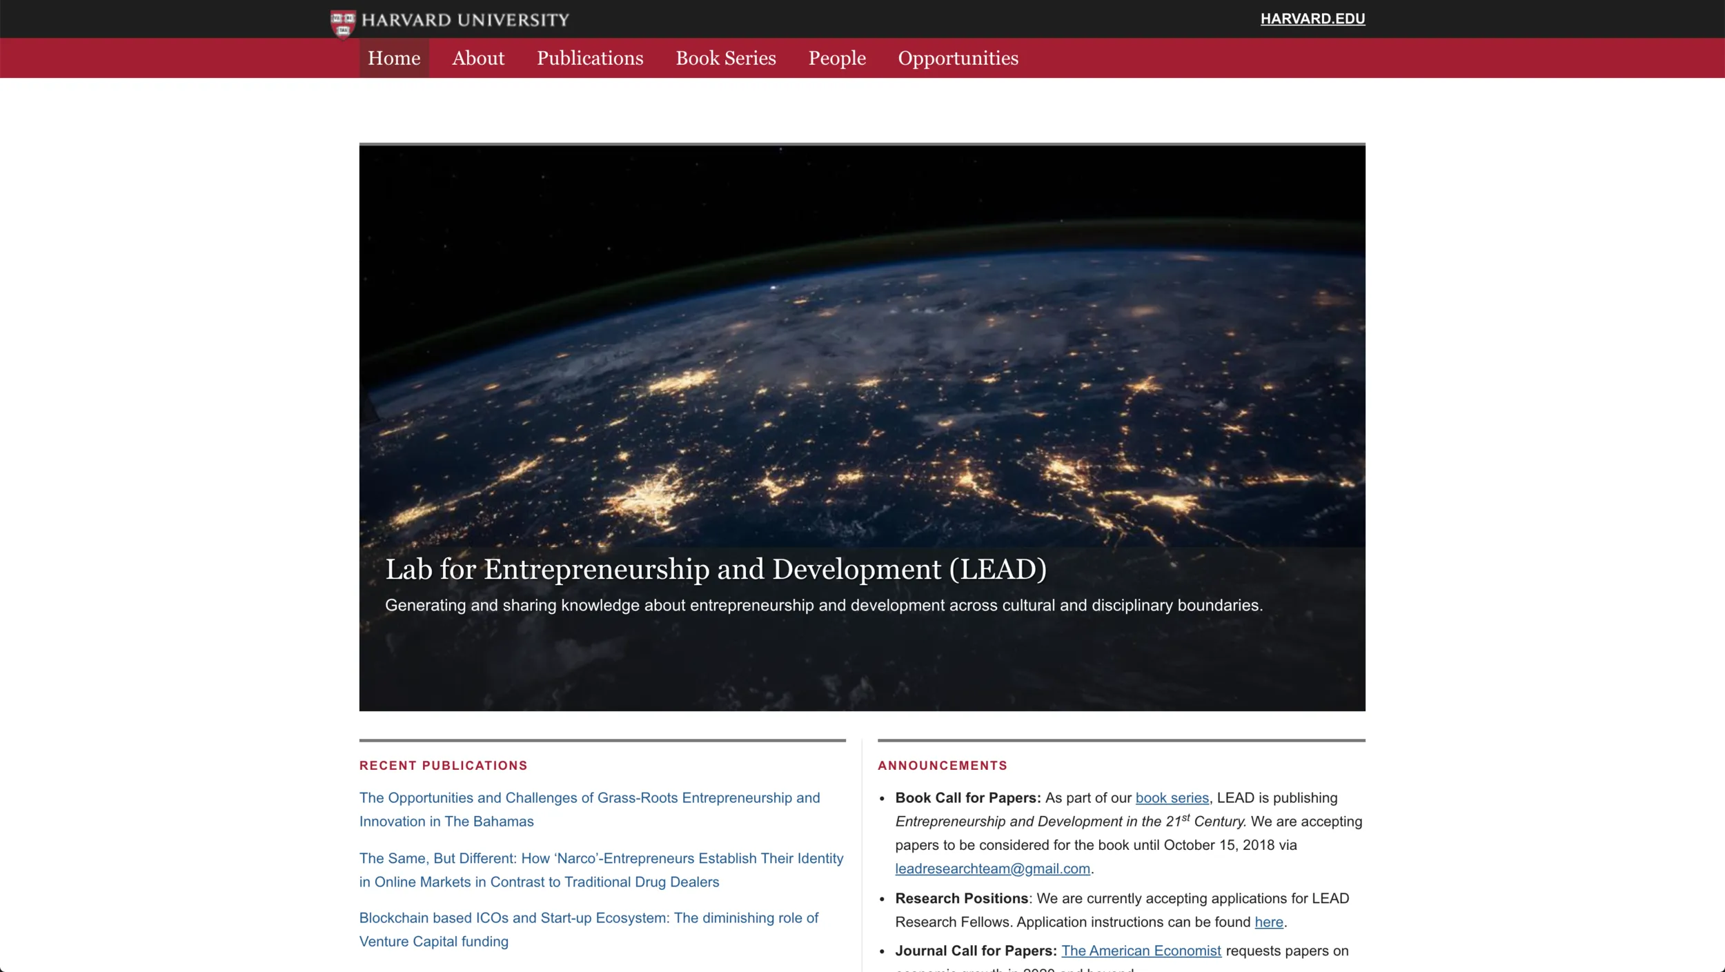Open Research Fellows application instructions via here

click(x=1268, y=922)
